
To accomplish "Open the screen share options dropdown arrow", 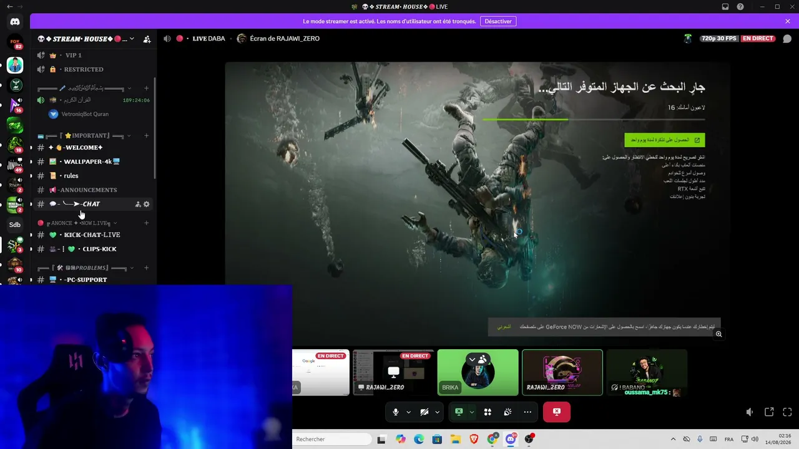I will tap(472, 412).
